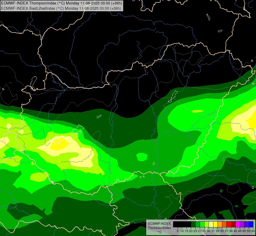Click the legend scale value 55
This screenshot has height=236, width=256.
tap(249, 231)
